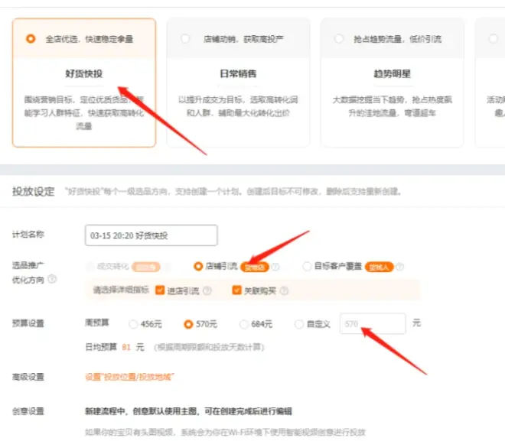The width and height of the screenshot is (505, 441).
Task: Set weekly budget to 456元
Action: coord(134,324)
